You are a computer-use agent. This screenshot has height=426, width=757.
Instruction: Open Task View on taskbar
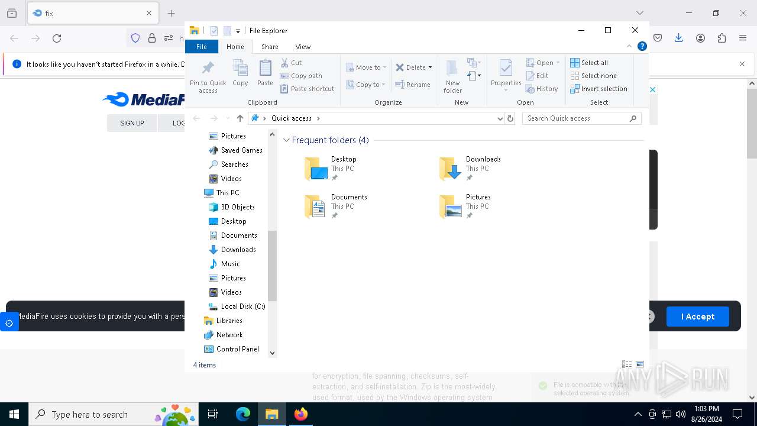click(x=213, y=414)
